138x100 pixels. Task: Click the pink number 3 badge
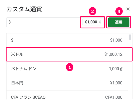[x=119, y=11]
